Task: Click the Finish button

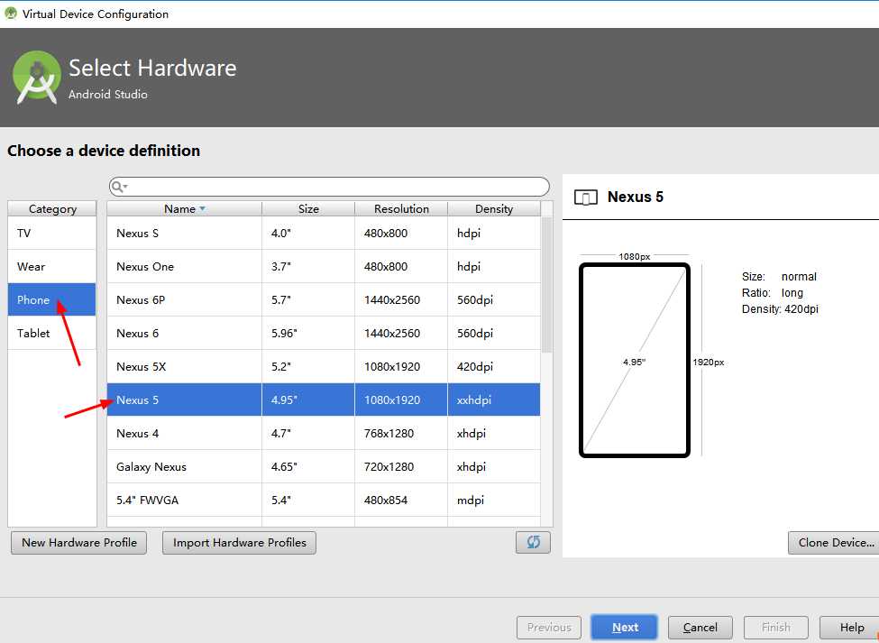Action: pyautogui.click(x=776, y=628)
